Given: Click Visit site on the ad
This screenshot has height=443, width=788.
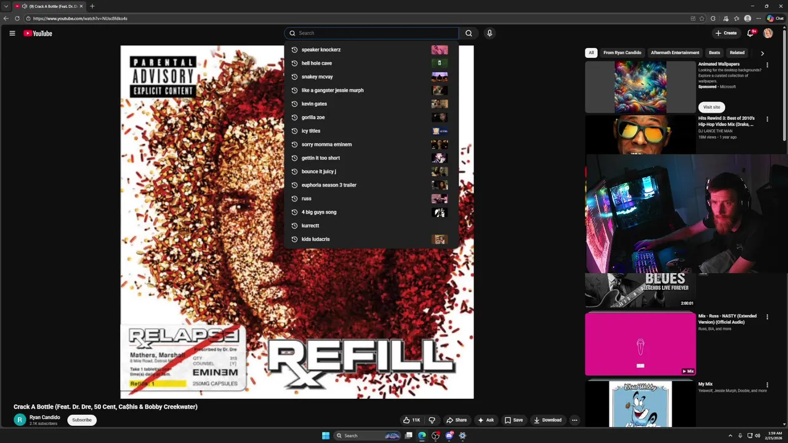Looking at the screenshot, I should [712, 107].
